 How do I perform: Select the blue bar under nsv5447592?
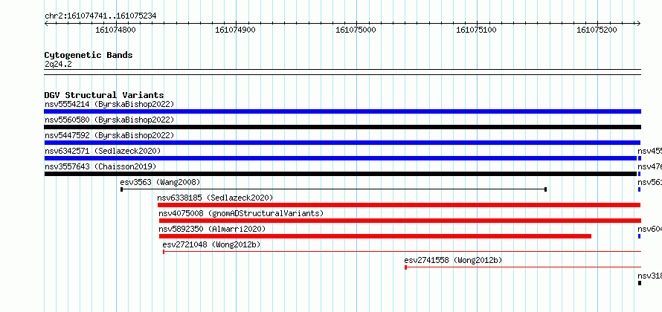point(342,143)
